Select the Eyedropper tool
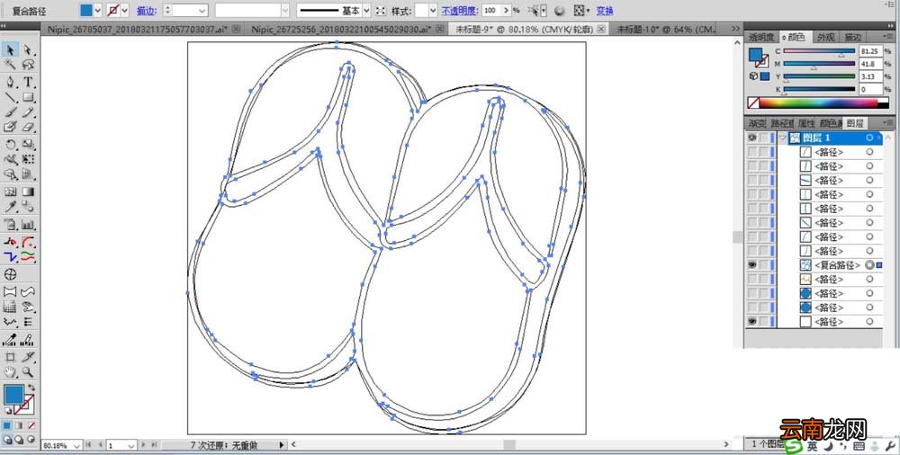 click(10, 207)
